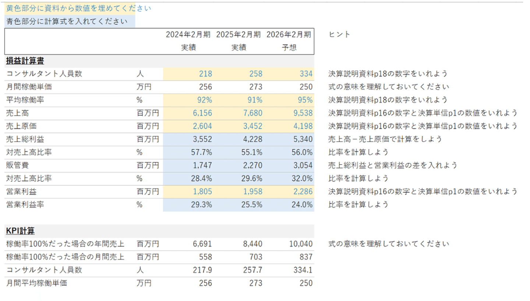
Task: Select the 2026 SG&A cell 3,054
Action: (289, 165)
